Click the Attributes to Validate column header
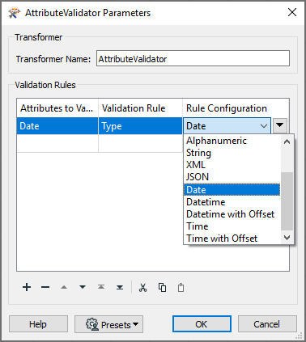The height and width of the screenshot is (342, 306). pyautogui.click(x=57, y=108)
